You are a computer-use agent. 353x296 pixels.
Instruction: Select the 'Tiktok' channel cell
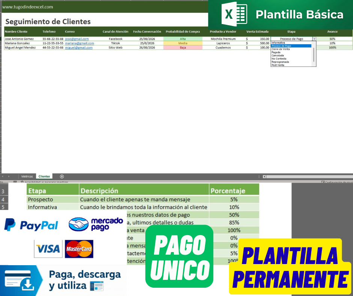[116, 43]
